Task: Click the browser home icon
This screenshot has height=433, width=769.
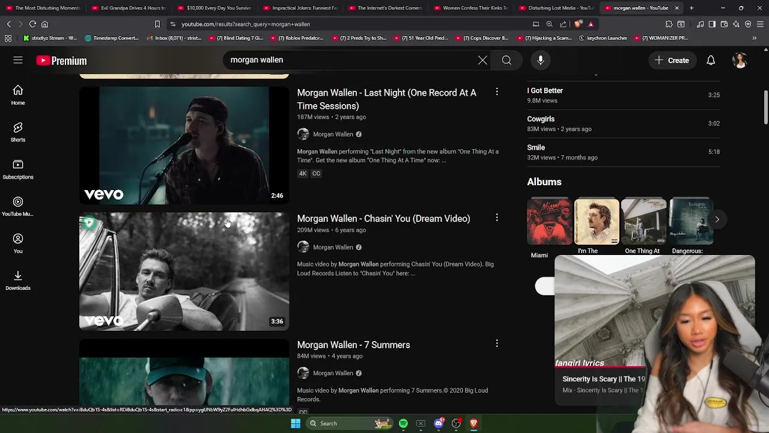Action: coord(44,24)
